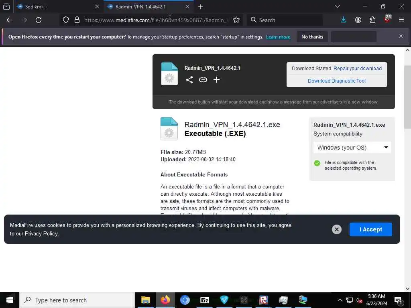Open the blue shield taskbar icon

pyautogui.click(x=224, y=300)
